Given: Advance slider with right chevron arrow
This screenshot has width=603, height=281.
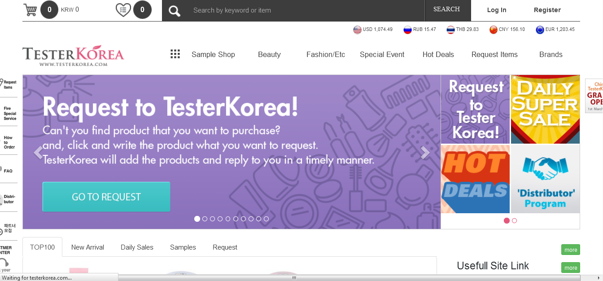Looking at the screenshot, I should point(424,152).
